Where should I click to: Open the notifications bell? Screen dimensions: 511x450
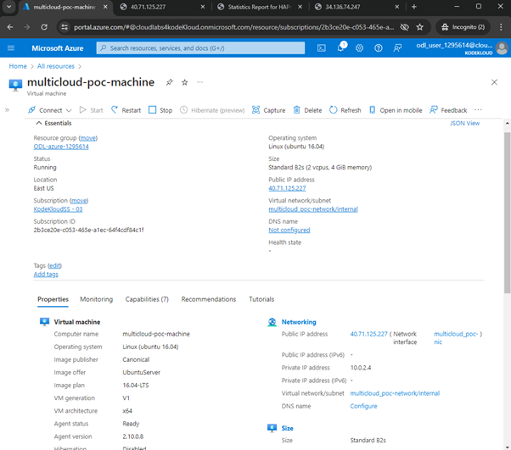(340, 48)
